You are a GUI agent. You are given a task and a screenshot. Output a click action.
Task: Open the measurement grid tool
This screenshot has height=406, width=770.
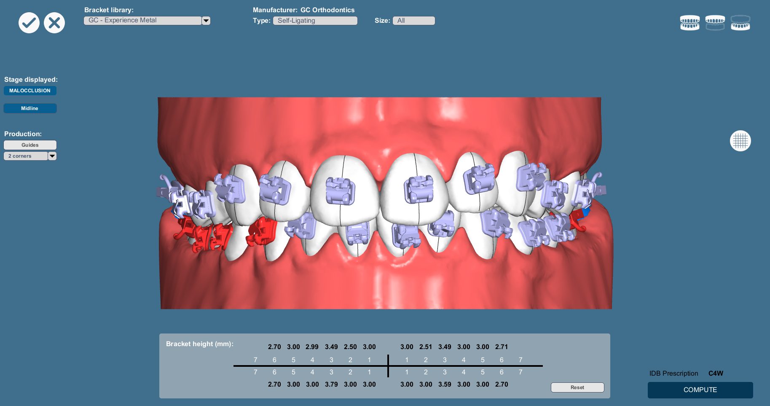click(x=740, y=140)
